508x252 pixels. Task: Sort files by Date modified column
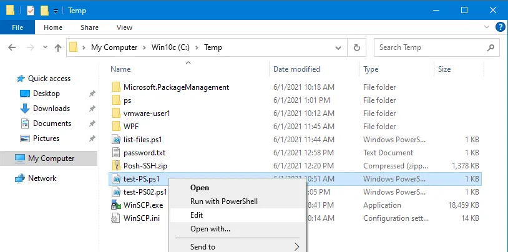(296, 69)
